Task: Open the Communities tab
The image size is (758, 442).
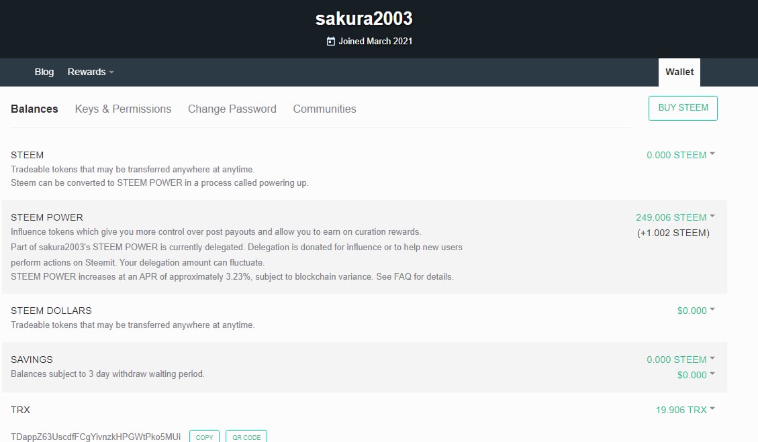Action: point(324,109)
